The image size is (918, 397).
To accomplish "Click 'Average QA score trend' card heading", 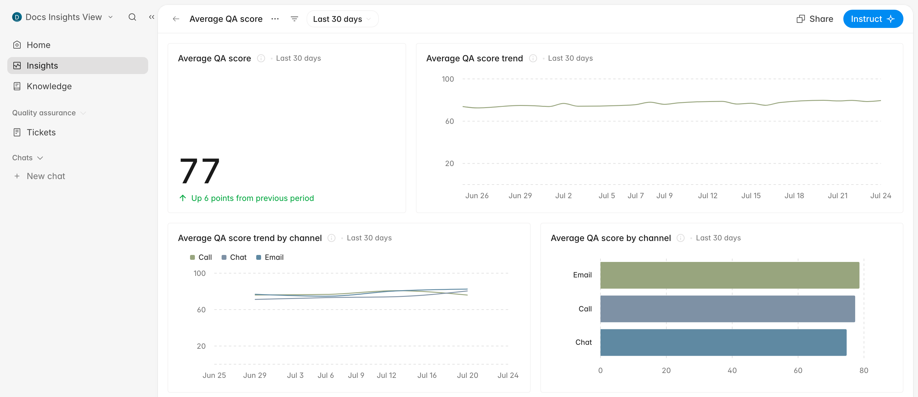I will tap(474, 58).
